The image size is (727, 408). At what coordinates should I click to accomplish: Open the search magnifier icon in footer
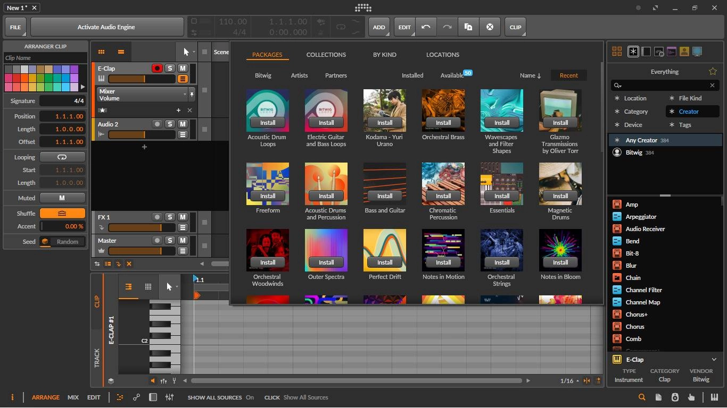pos(642,397)
